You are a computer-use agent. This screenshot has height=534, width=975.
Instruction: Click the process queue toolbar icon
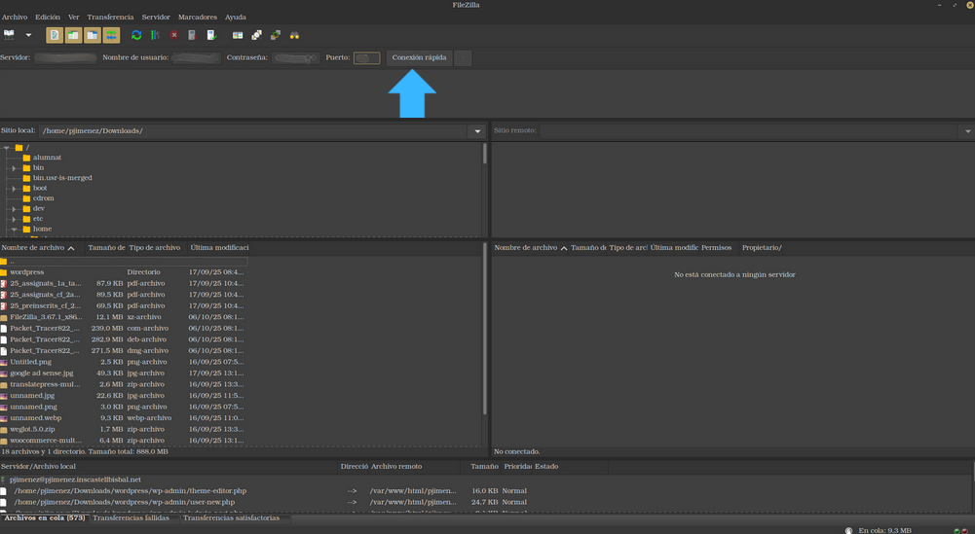point(155,35)
